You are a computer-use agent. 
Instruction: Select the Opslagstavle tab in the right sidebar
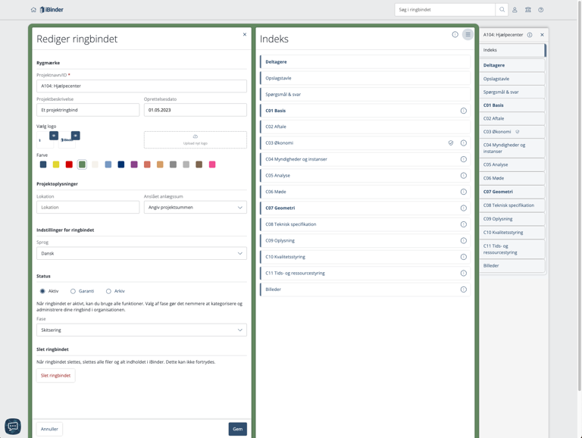click(x=512, y=79)
